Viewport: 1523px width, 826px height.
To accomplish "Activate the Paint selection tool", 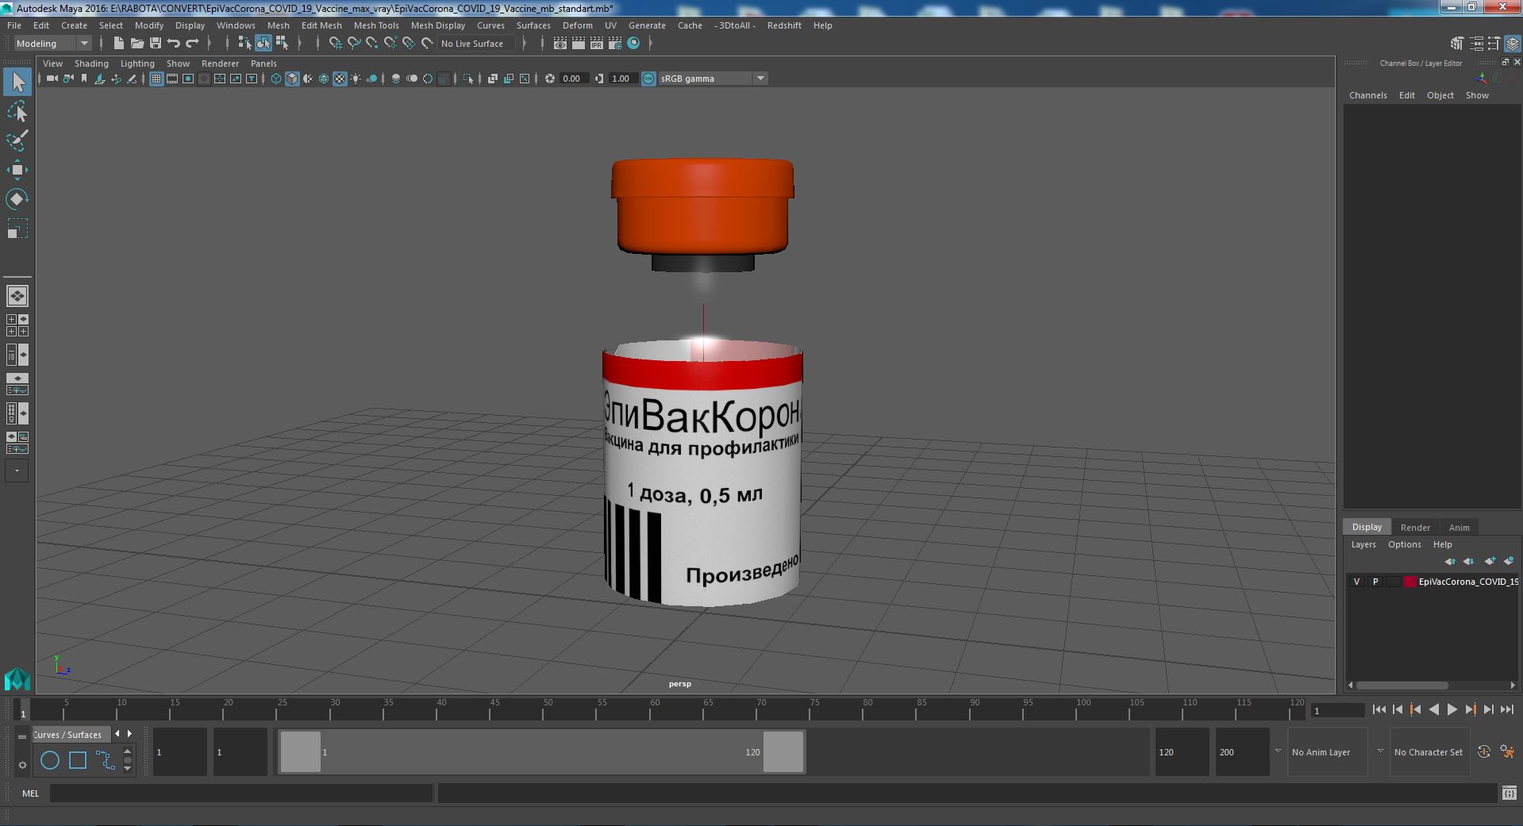I will pyautogui.click(x=17, y=140).
